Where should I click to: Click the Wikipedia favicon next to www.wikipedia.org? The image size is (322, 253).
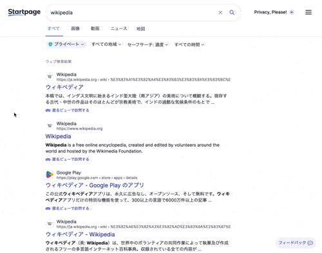(x=50, y=126)
